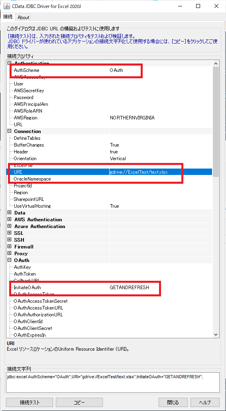Screen dimensions: 226x411
Task: Select the OAuthAccessTokenURL property
Action: pyautogui.click(x=109, y=308)
